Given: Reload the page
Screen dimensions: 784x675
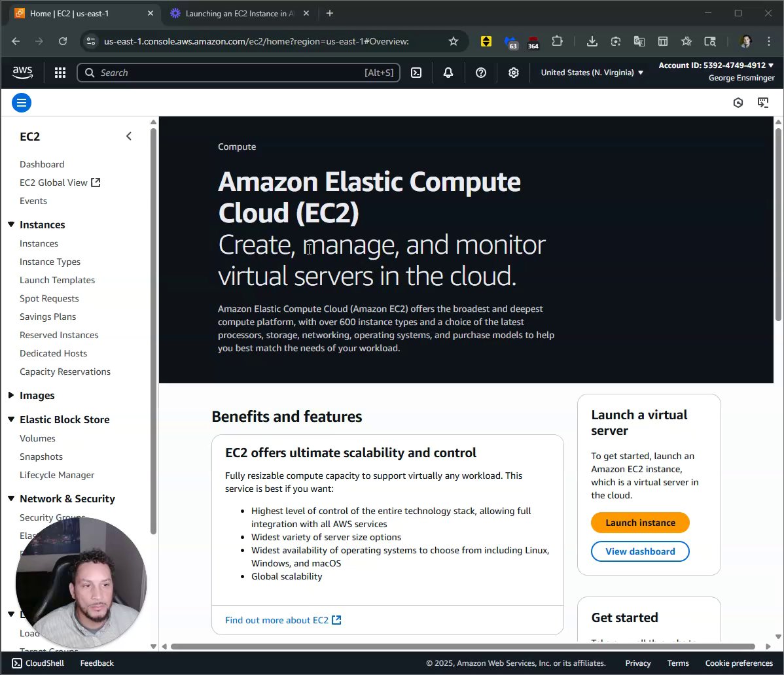Looking at the screenshot, I should pos(63,41).
